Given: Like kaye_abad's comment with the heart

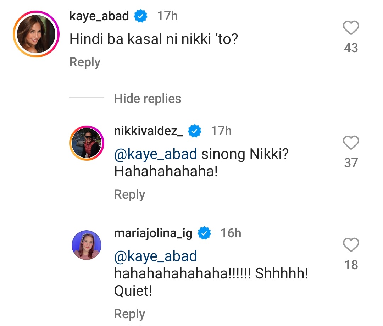Looking at the screenshot, I should tap(351, 28).
